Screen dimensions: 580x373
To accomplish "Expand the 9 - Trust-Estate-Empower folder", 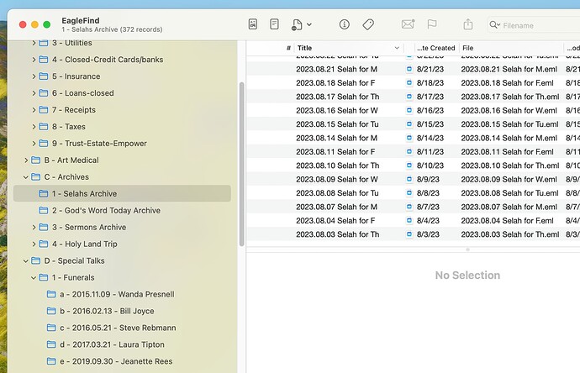I will [34, 144].
